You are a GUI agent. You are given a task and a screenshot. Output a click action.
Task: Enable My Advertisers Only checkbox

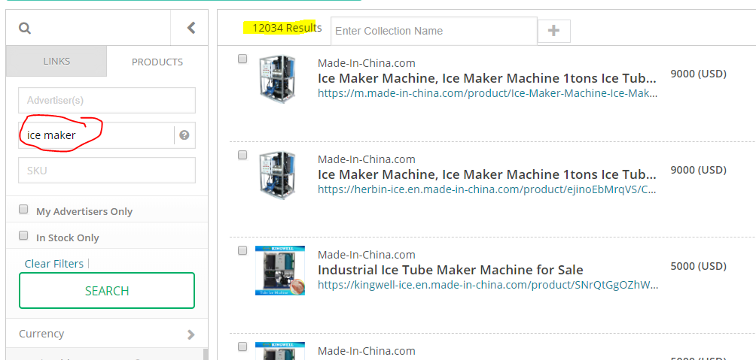[x=23, y=210]
